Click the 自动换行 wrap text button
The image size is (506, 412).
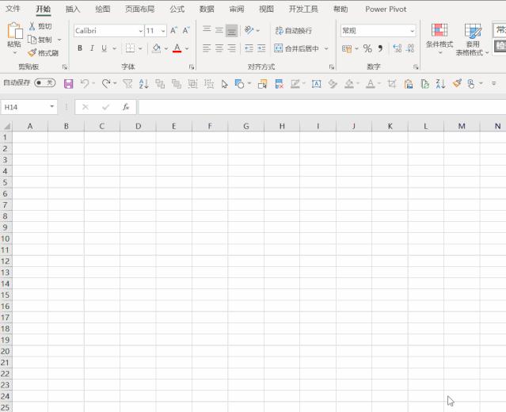point(294,31)
